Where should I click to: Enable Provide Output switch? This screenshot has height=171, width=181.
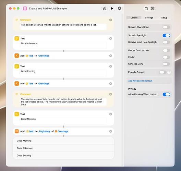162,72
